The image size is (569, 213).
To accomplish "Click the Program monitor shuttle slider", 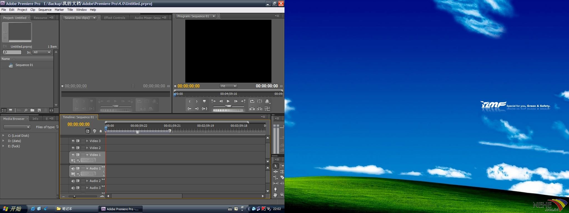I will (x=228, y=106).
